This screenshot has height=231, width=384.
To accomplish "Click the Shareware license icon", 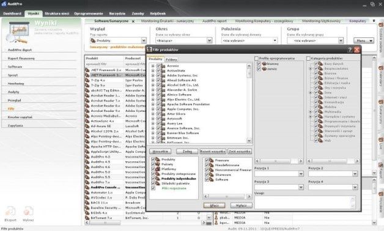I will point(212,175).
